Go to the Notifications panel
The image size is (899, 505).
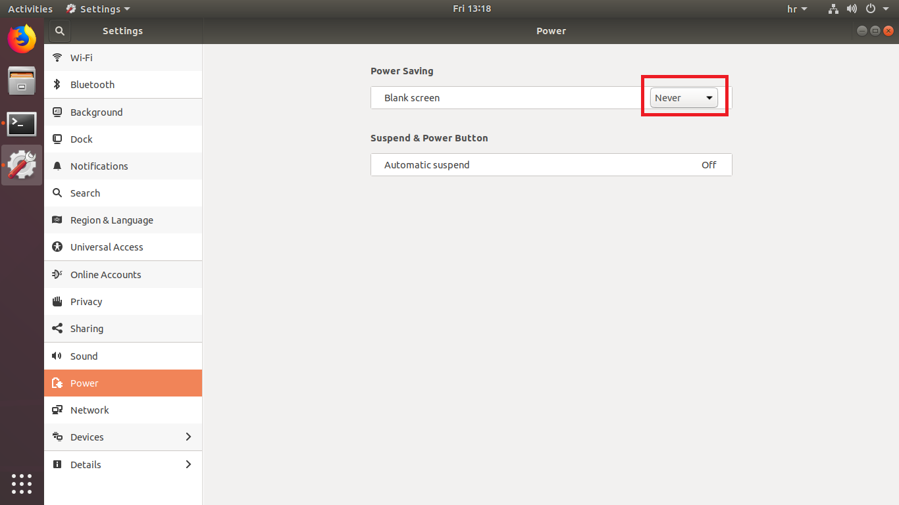pyautogui.click(x=123, y=166)
